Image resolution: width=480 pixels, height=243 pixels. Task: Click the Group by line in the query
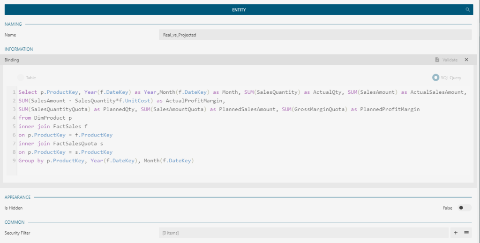(105, 161)
